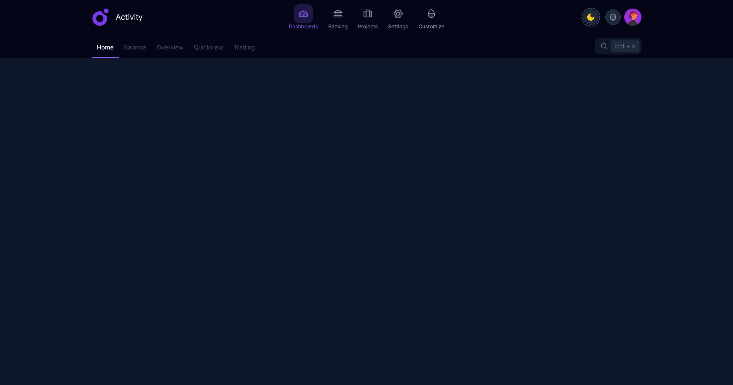Image resolution: width=733 pixels, height=385 pixels.
Task: Click the Projects text label
Action: coord(368,27)
